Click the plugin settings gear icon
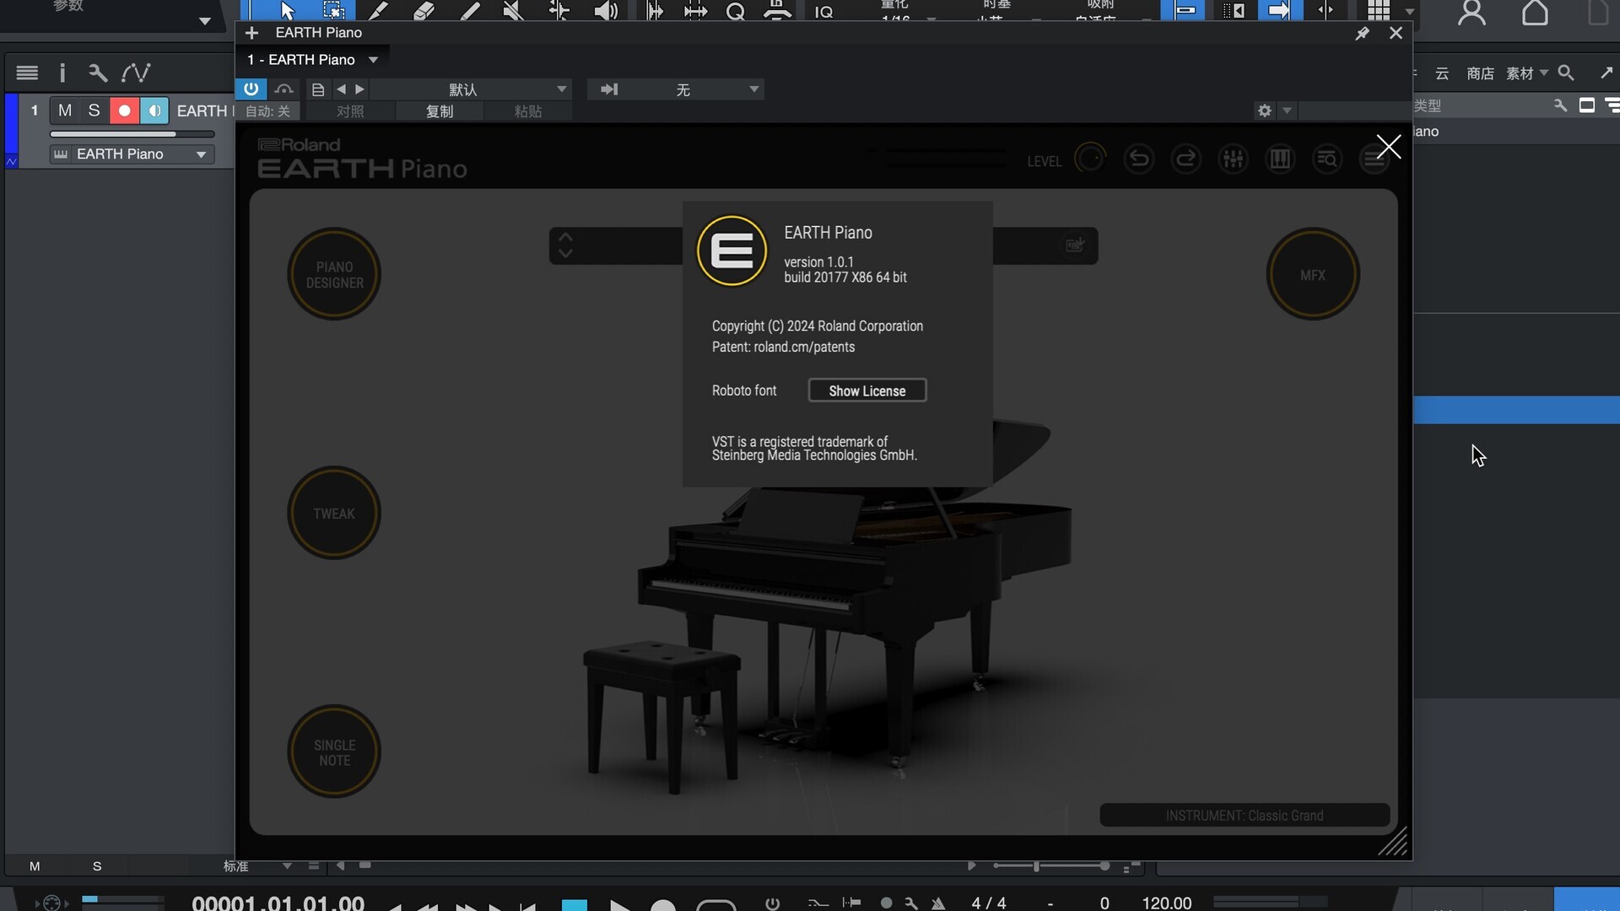 pos(1264,111)
